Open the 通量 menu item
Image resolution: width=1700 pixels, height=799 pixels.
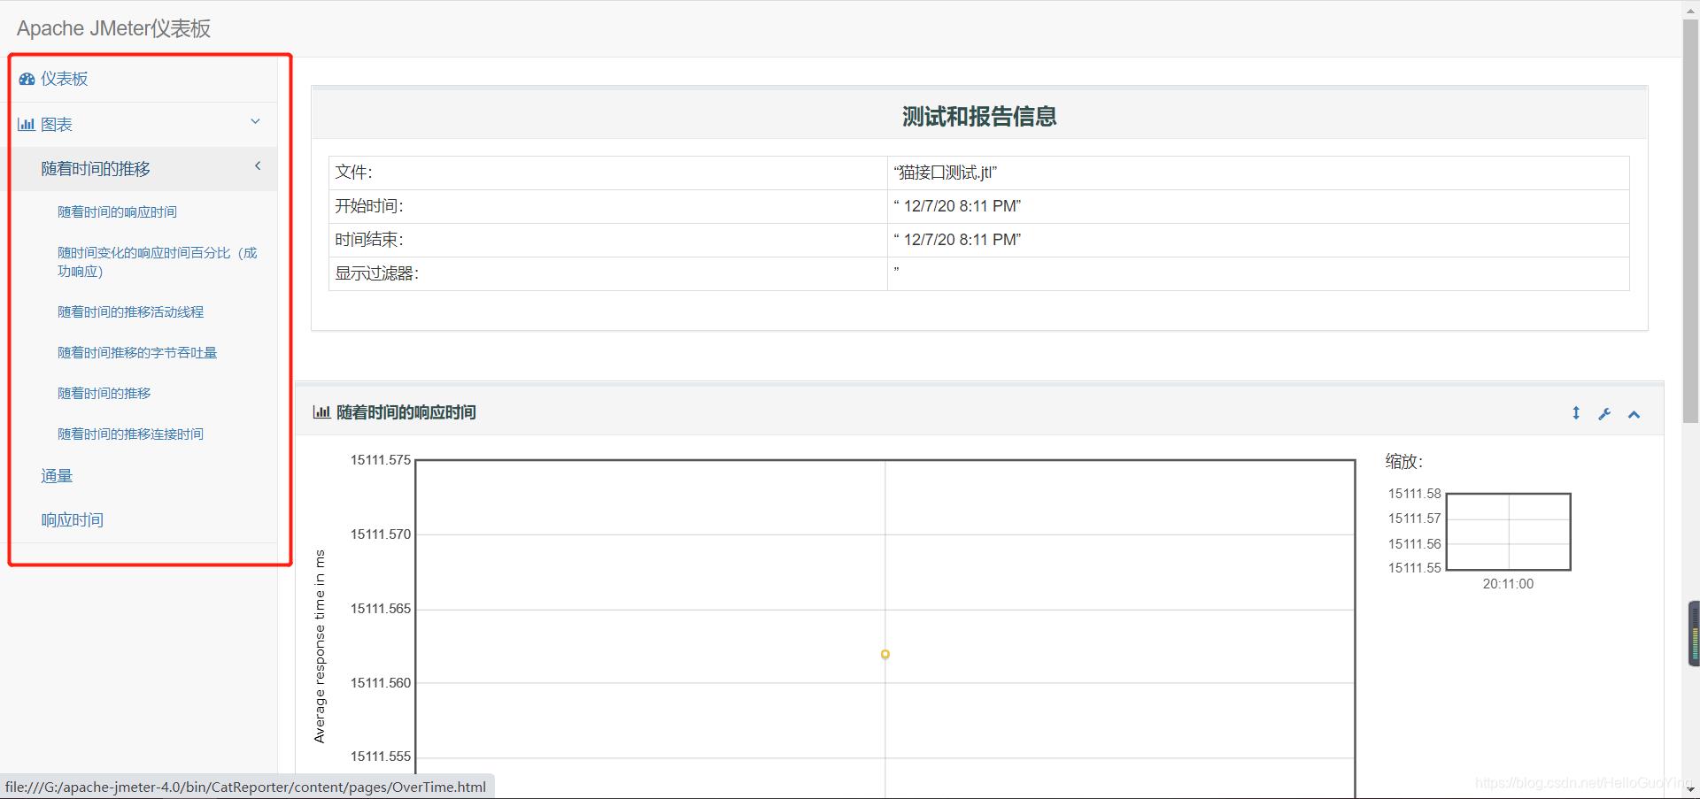(x=57, y=476)
